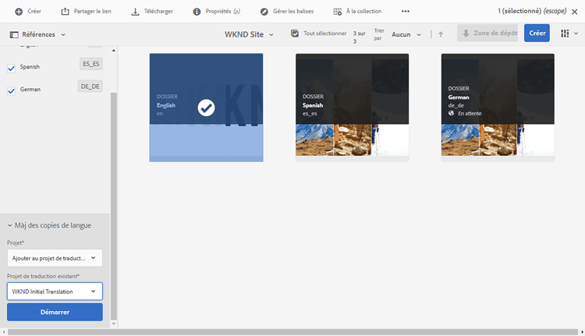Click the Partager le lien share icon
Screen dimensions: 585x336
point(65,12)
